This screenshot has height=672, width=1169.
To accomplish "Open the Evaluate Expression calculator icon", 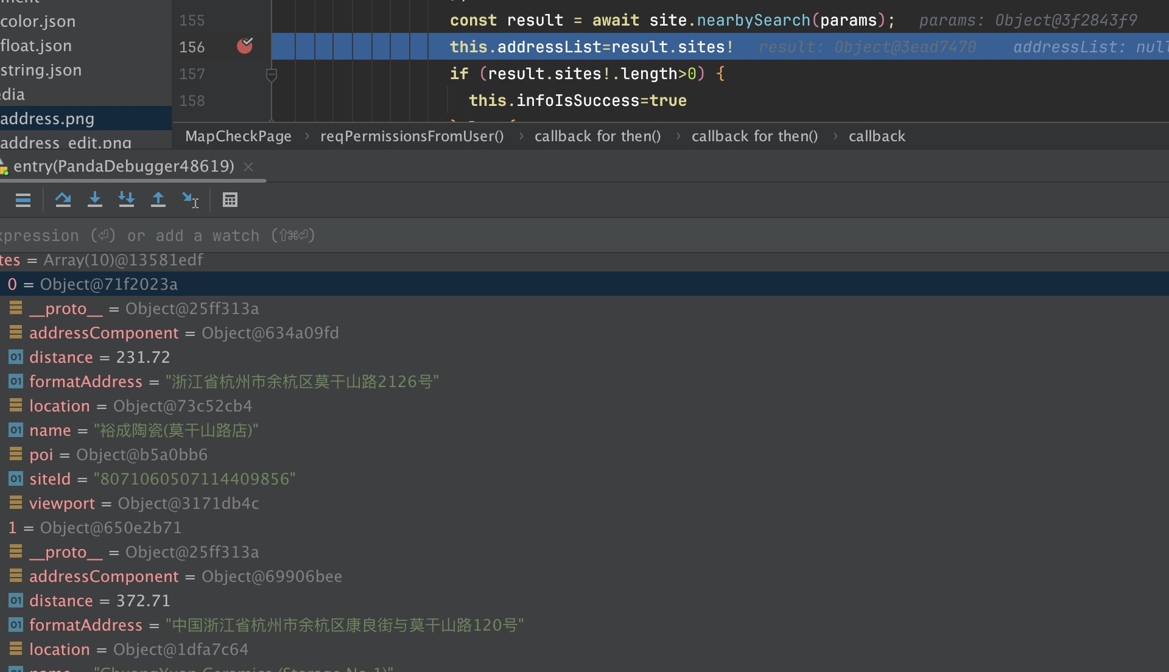I will point(230,200).
